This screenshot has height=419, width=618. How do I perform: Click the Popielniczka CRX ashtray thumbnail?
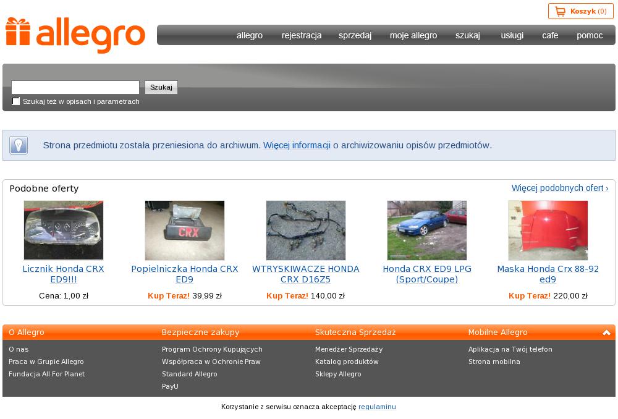click(x=184, y=230)
